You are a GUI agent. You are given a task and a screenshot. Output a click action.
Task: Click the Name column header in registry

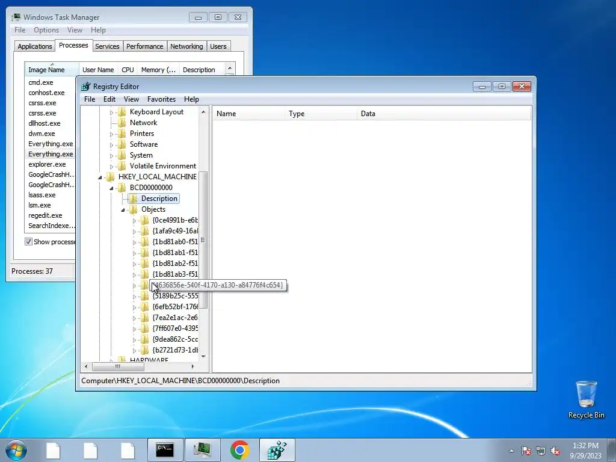[248, 114]
